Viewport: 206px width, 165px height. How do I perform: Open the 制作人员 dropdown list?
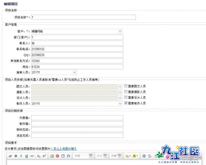click(120, 104)
